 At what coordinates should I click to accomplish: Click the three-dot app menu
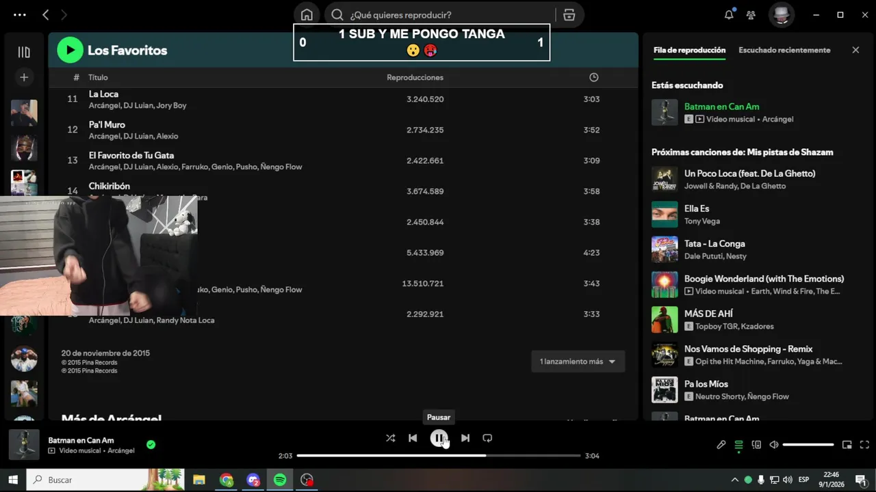click(x=20, y=14)
